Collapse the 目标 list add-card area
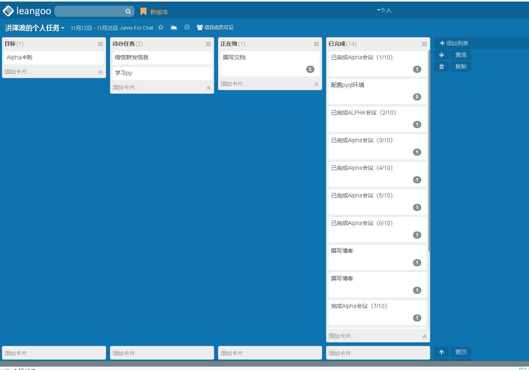The width and height of the screenshot is (529, 370). click(100, 72)
